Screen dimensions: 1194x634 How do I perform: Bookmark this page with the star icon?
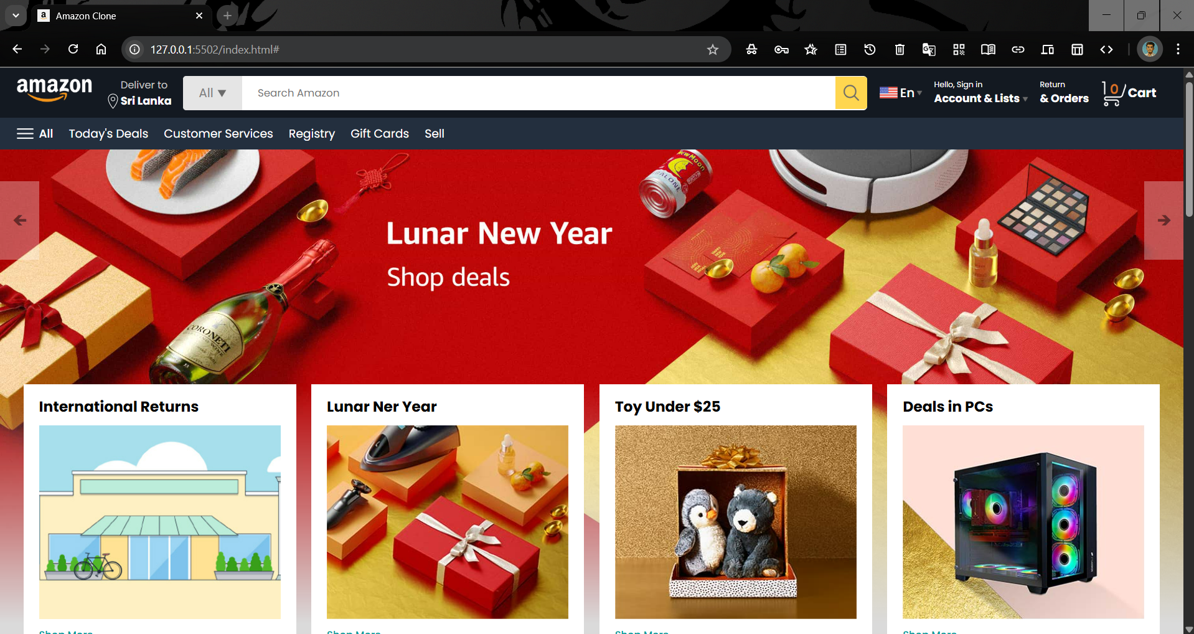click(x=713, y=50)
